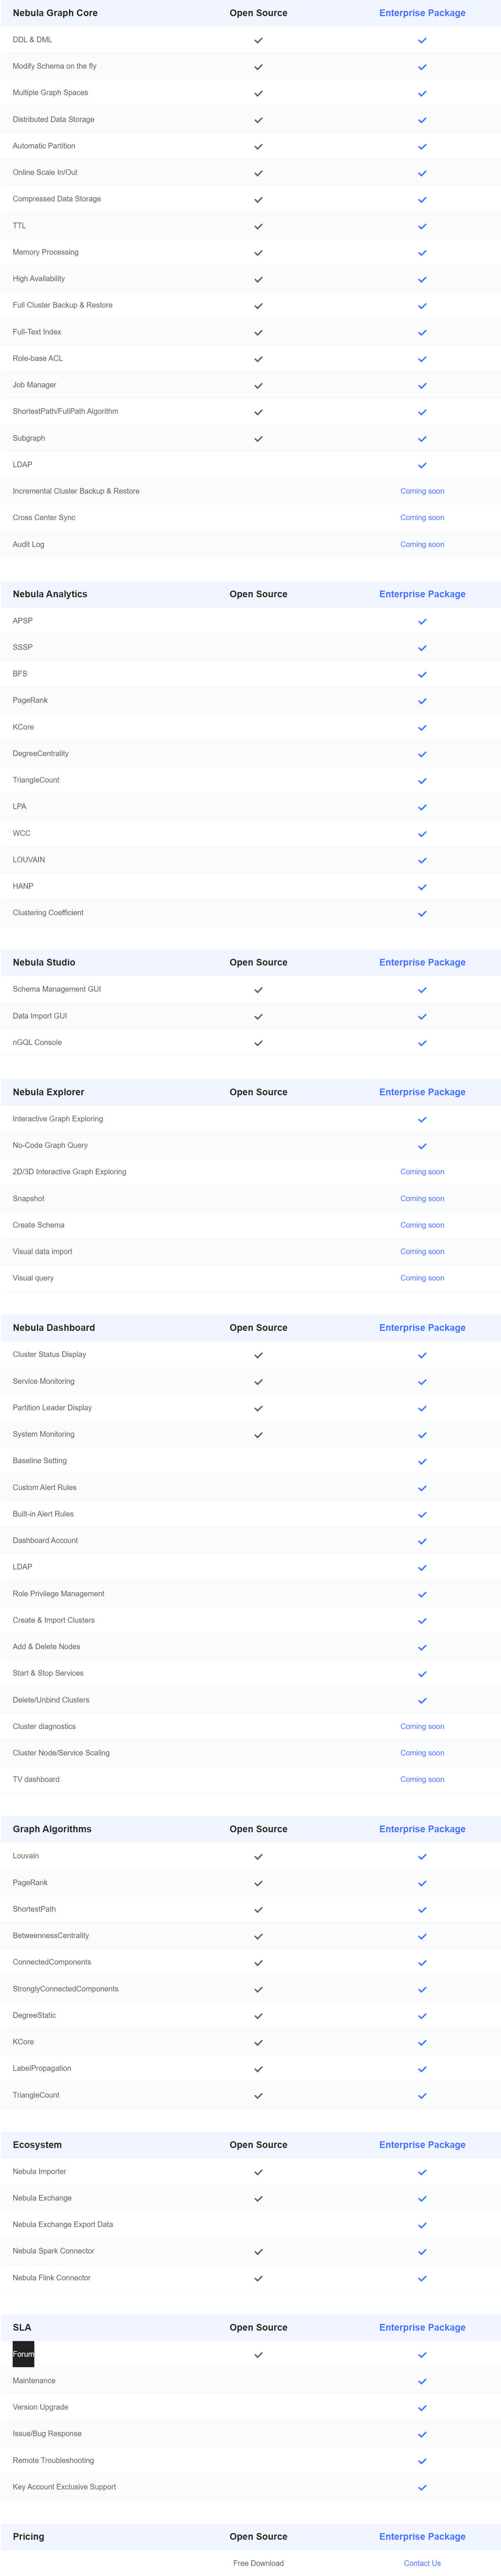Click Enterprise Package header in Nebula Studio section
This screenshot has height=2576, width=501.
click(x=422, y=962)
